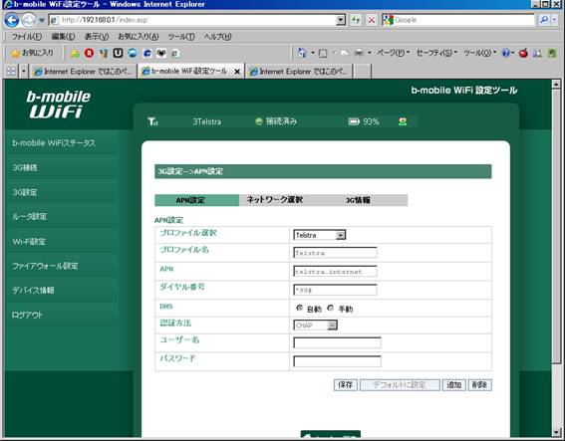Open the Quick Tabs grid icon
This screenshot has width=565, height=441.
11,72
